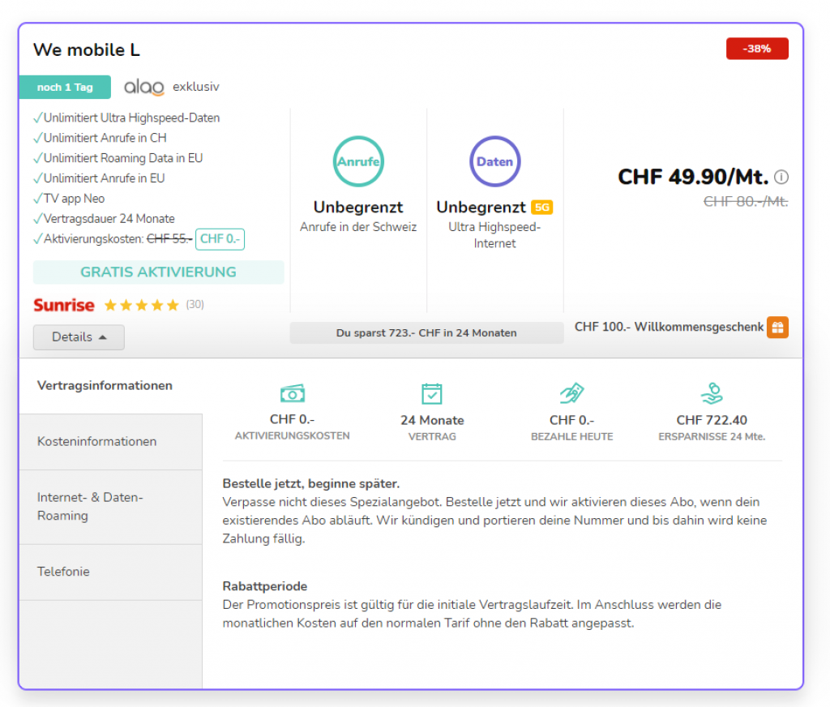Open the Internet- & Daten-Roaming tab

(90, 507)
